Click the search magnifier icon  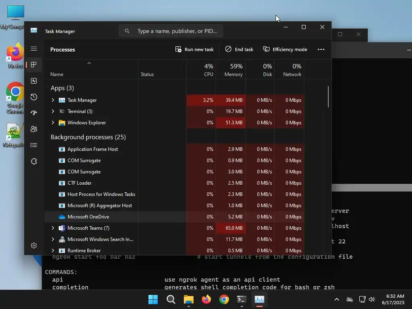[127, 31]
